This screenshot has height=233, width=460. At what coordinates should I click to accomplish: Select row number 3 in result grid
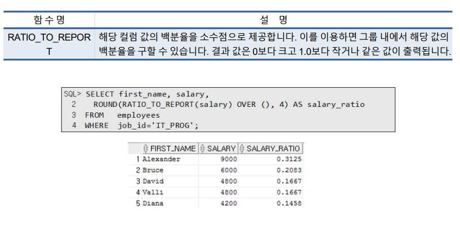click(138, 181)
